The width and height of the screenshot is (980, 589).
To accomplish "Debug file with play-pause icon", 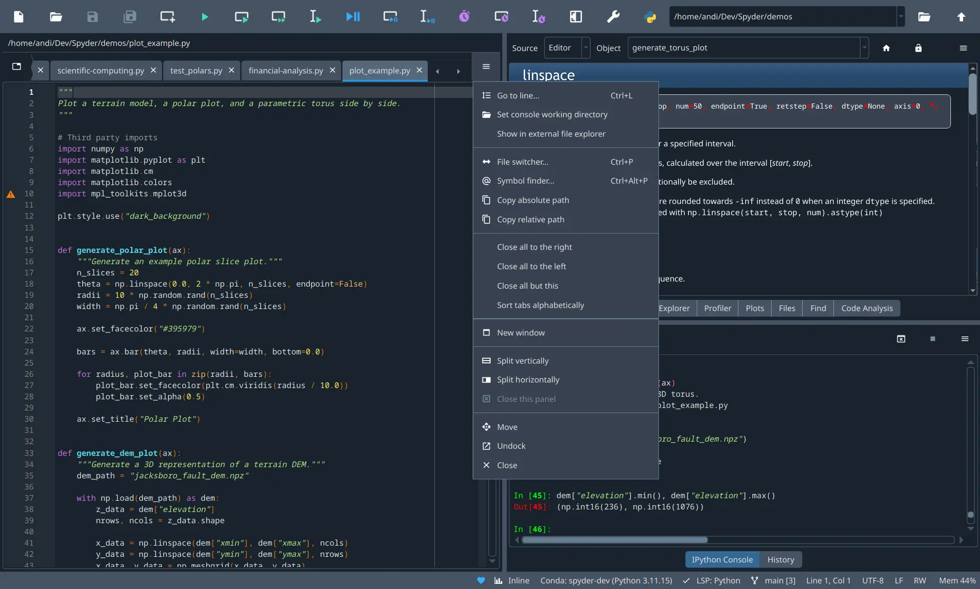I will [x=353, y=17].
